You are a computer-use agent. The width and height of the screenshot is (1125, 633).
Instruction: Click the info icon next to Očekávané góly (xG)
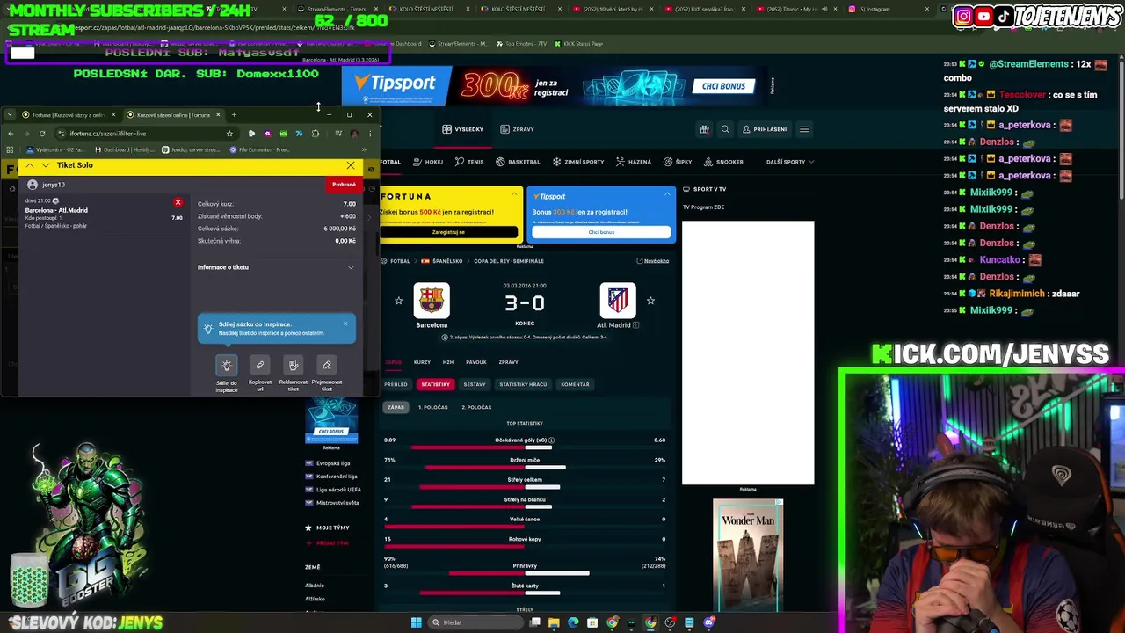pyautogui.click(x=551, y=440)
